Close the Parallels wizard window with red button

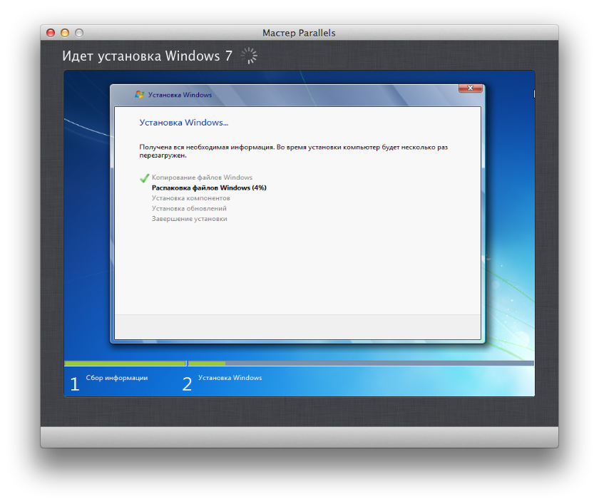tap(51, 33)
